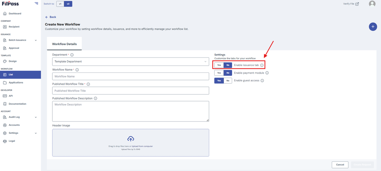Focus the Workflow Name input
381x171 pixels.
pyautogui.click(x=130, y=76)
